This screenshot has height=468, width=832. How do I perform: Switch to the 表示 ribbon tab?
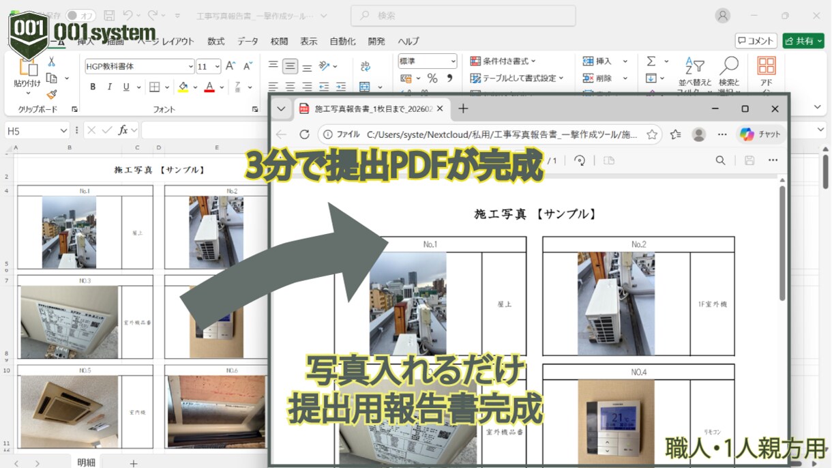[309, 41]
